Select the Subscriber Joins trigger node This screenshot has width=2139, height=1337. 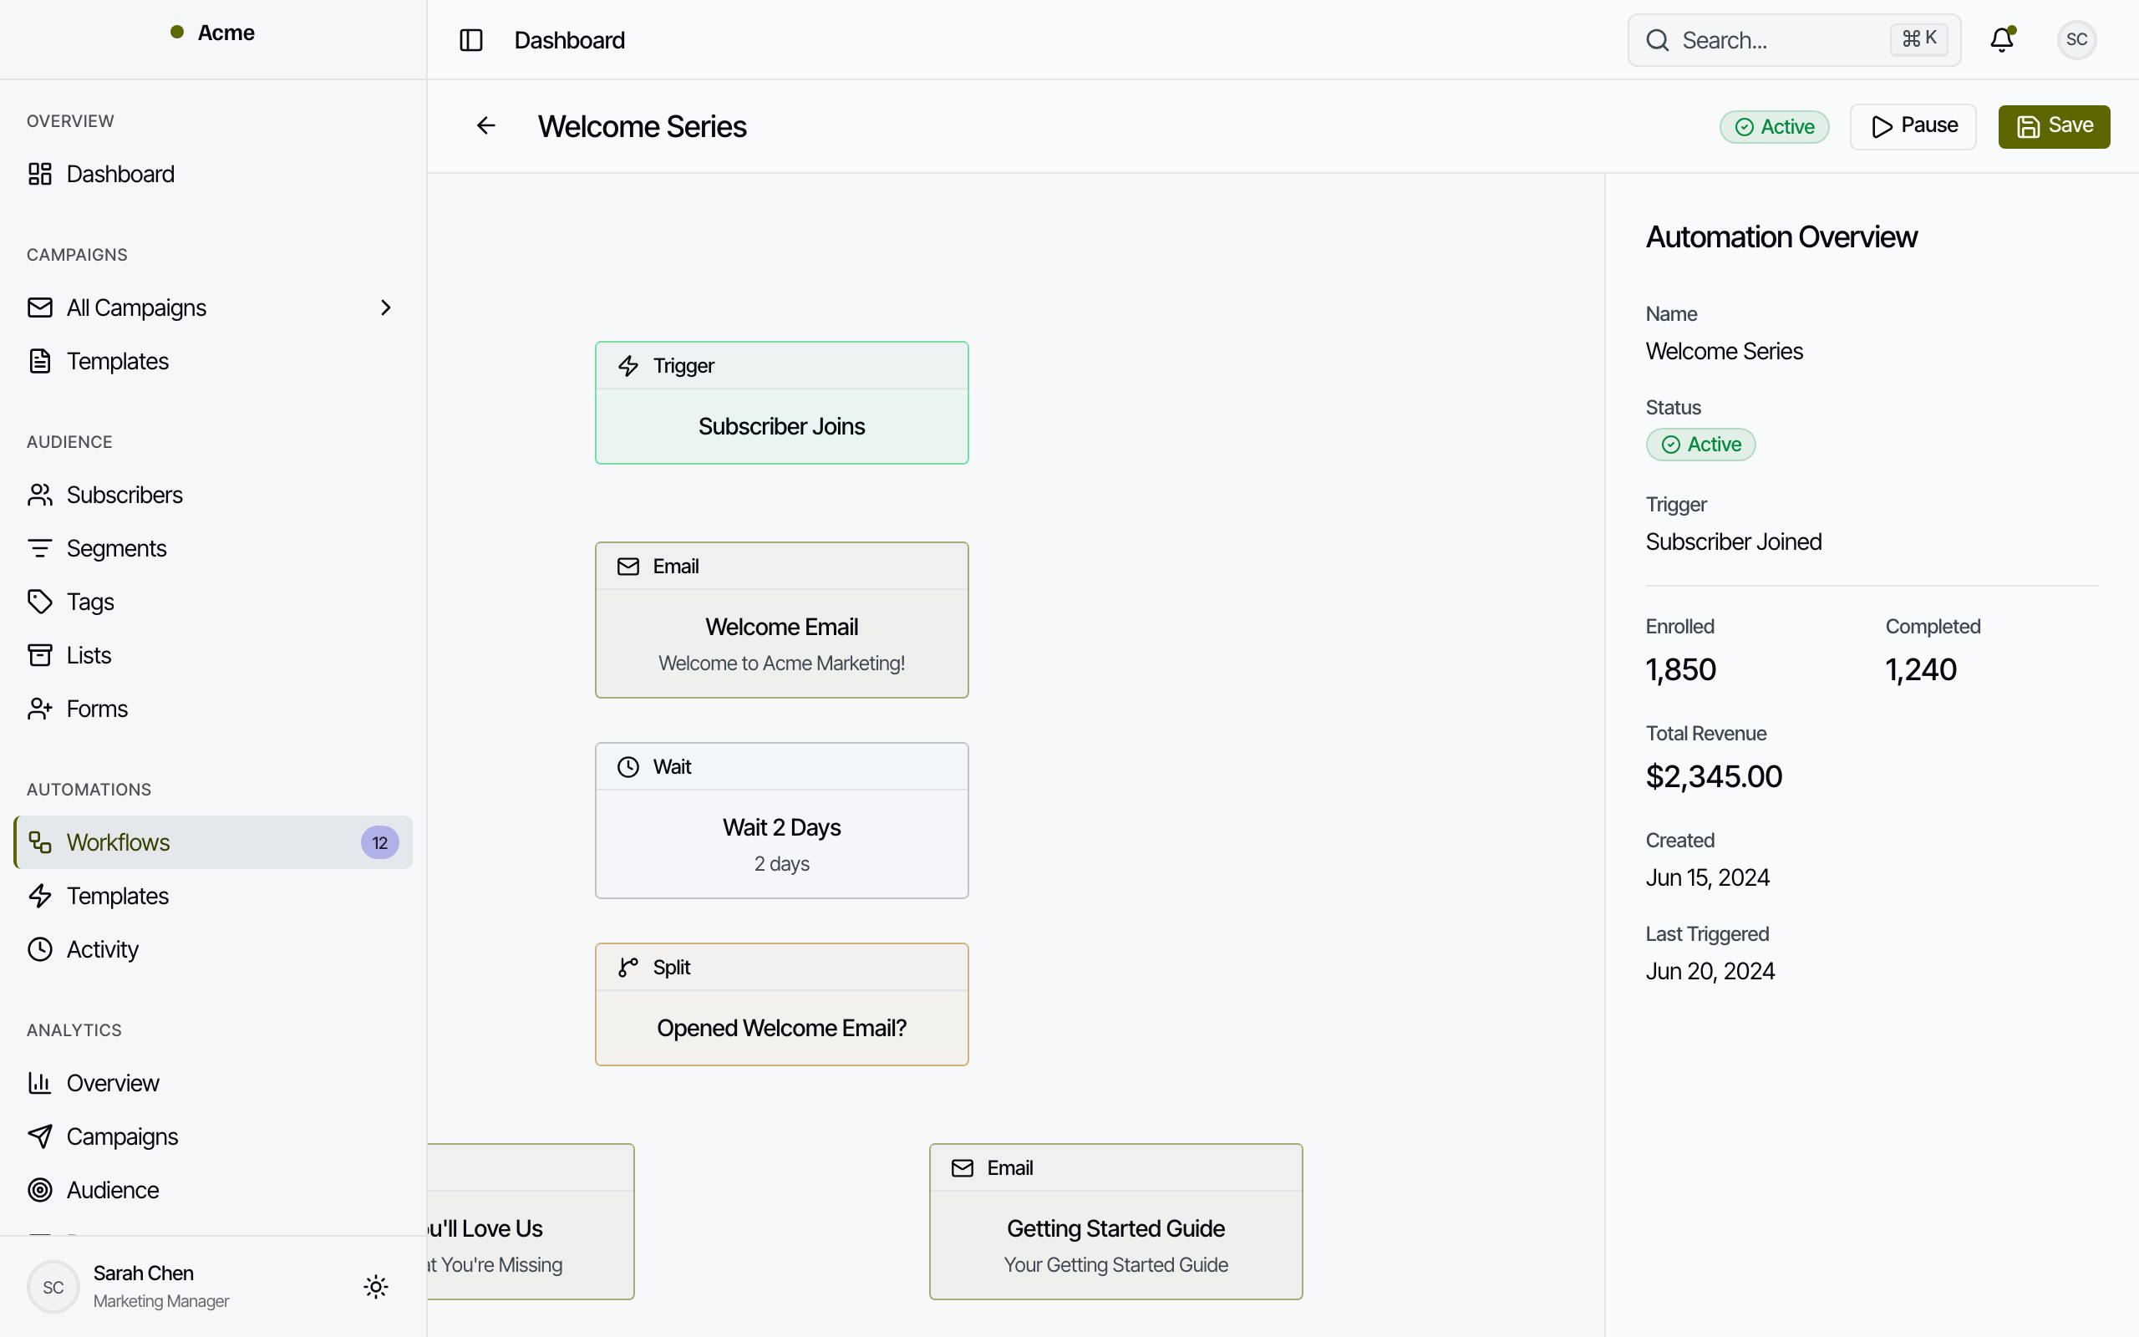781,402
